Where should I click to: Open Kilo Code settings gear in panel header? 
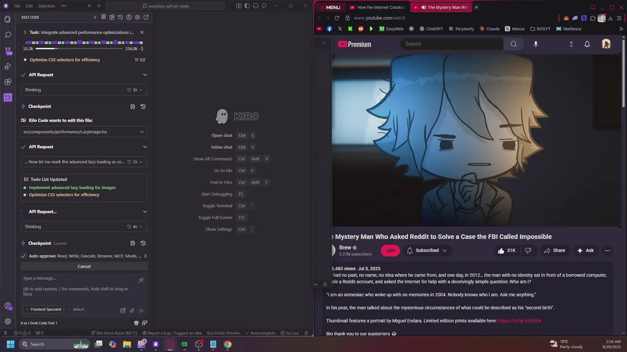tap(137, 17)
